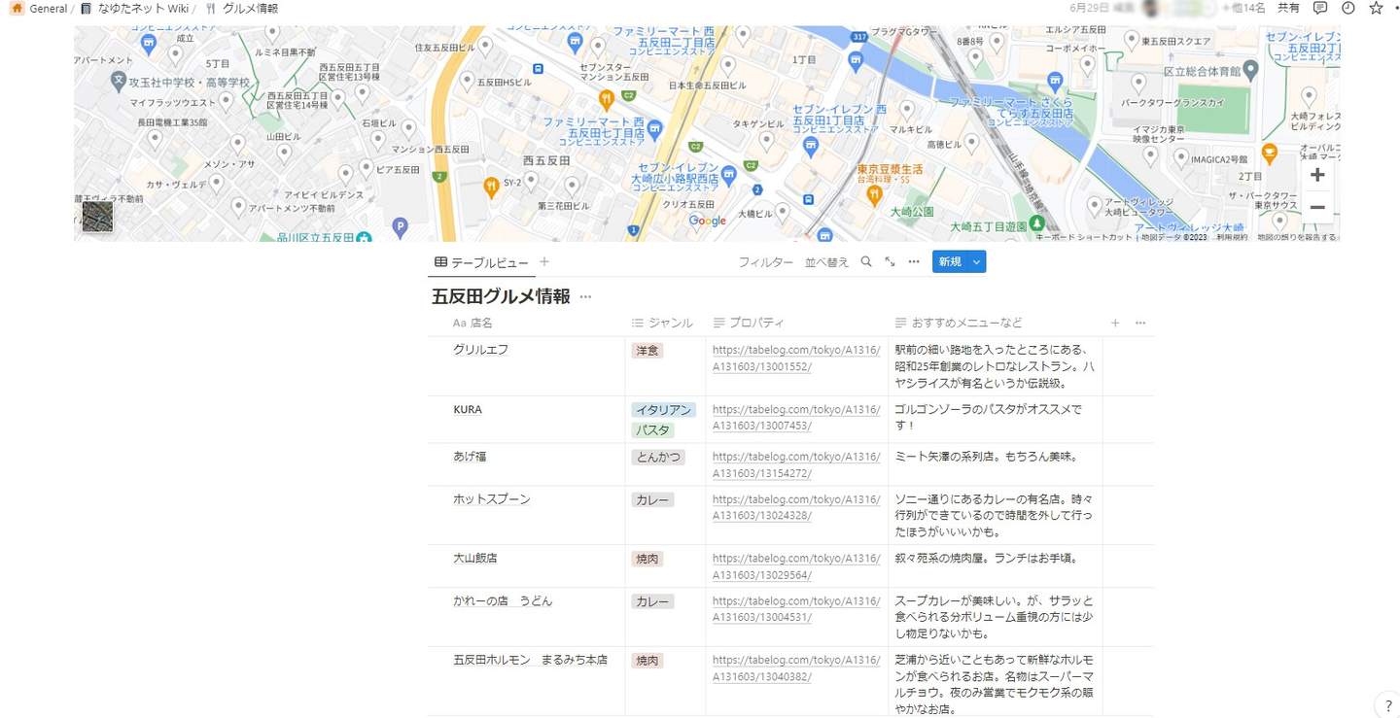Open tabelog link ending 13154272
1400x718 pixels.
click(796, 464)
